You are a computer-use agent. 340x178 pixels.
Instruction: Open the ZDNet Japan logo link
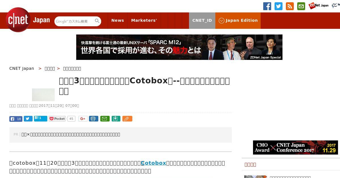coord(318,6)
